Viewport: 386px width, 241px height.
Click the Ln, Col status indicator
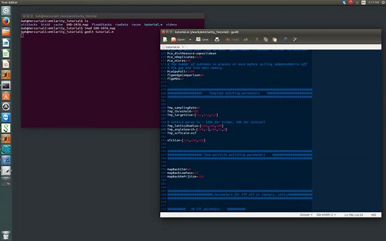354,215
